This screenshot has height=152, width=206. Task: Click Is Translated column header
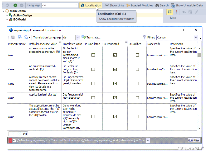click(111, 44)
